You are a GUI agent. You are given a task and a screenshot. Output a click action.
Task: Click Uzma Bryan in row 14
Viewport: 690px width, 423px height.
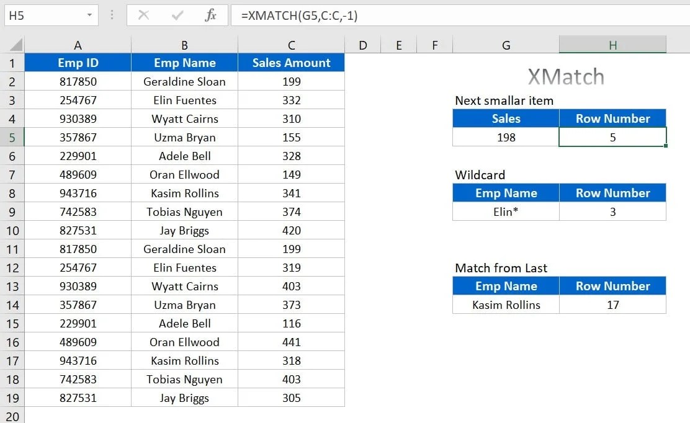184,305
